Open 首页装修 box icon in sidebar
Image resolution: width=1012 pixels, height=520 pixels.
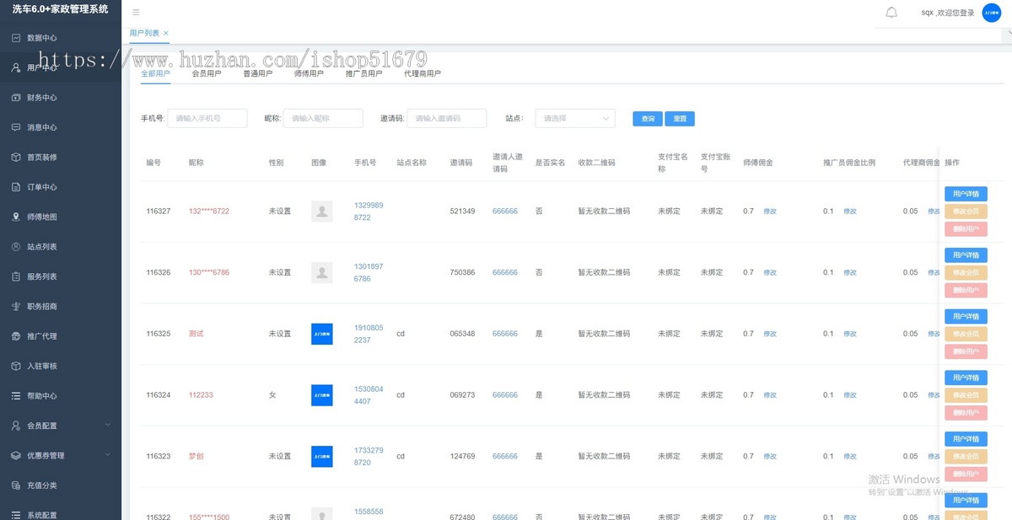click(16, 157)
